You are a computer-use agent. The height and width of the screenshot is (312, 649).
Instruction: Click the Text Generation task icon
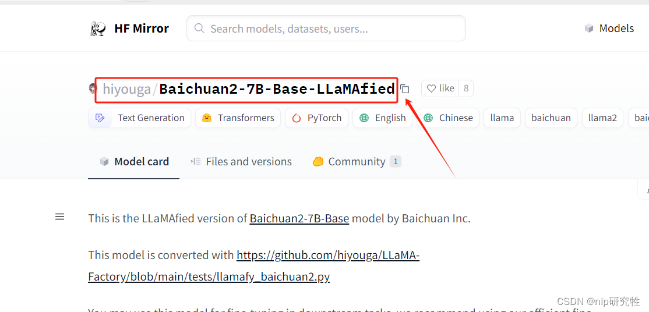(x=100, y=118)
